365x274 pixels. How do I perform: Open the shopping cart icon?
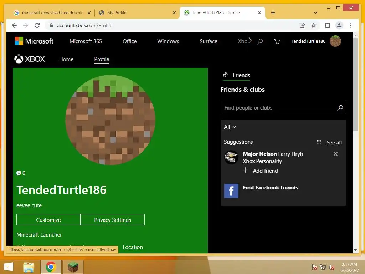pos(277,41)
